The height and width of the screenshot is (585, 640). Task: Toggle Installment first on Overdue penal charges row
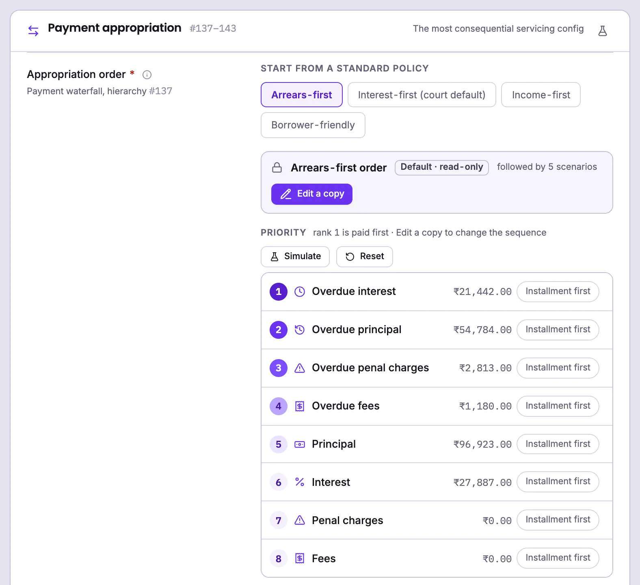pyautogui.click(x=558, y=368)
